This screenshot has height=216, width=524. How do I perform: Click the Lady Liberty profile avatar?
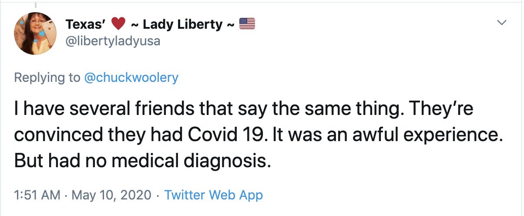[x=35, y=34]
